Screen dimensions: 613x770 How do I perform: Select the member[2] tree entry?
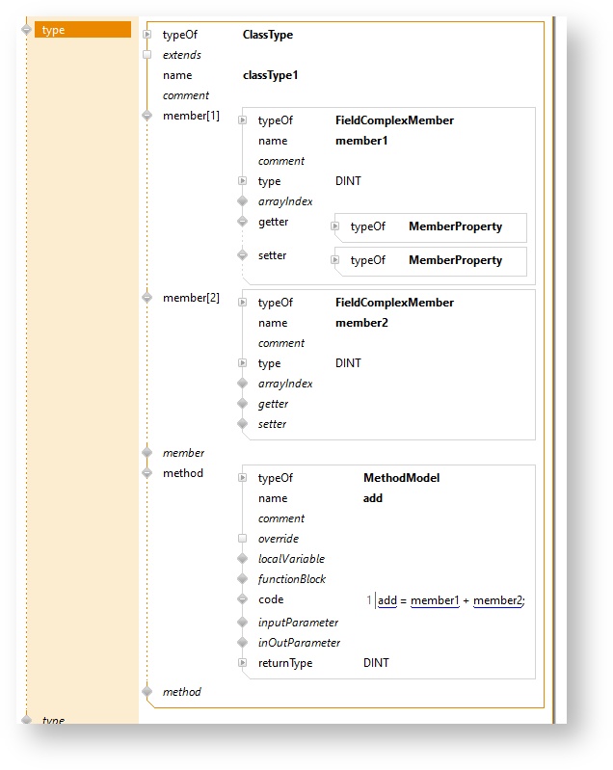[x=191, y=298]
